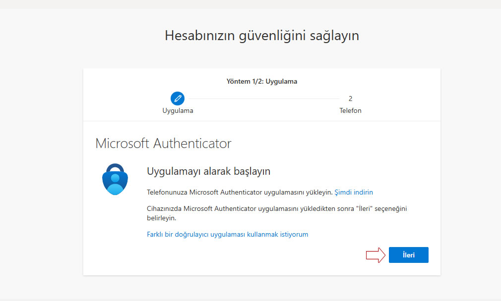Click 'Uygulamayı alarak başlayın' heading
The width and height of the screenshot is (501, 301).
tap(208, 171)
